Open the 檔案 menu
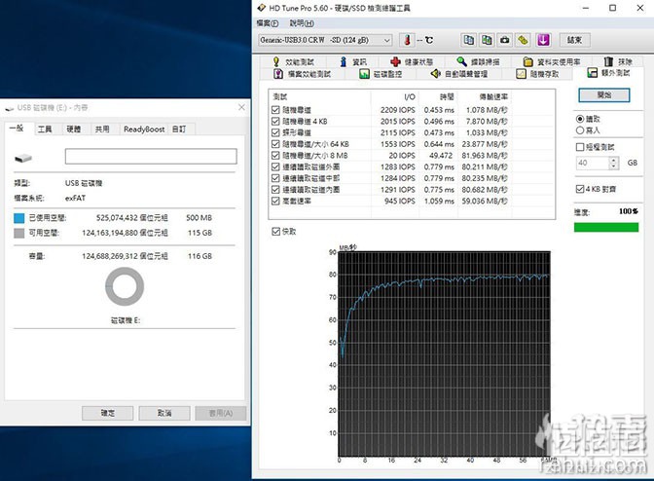This screenshot has width=654, height=481. click(x=267, y=22)
